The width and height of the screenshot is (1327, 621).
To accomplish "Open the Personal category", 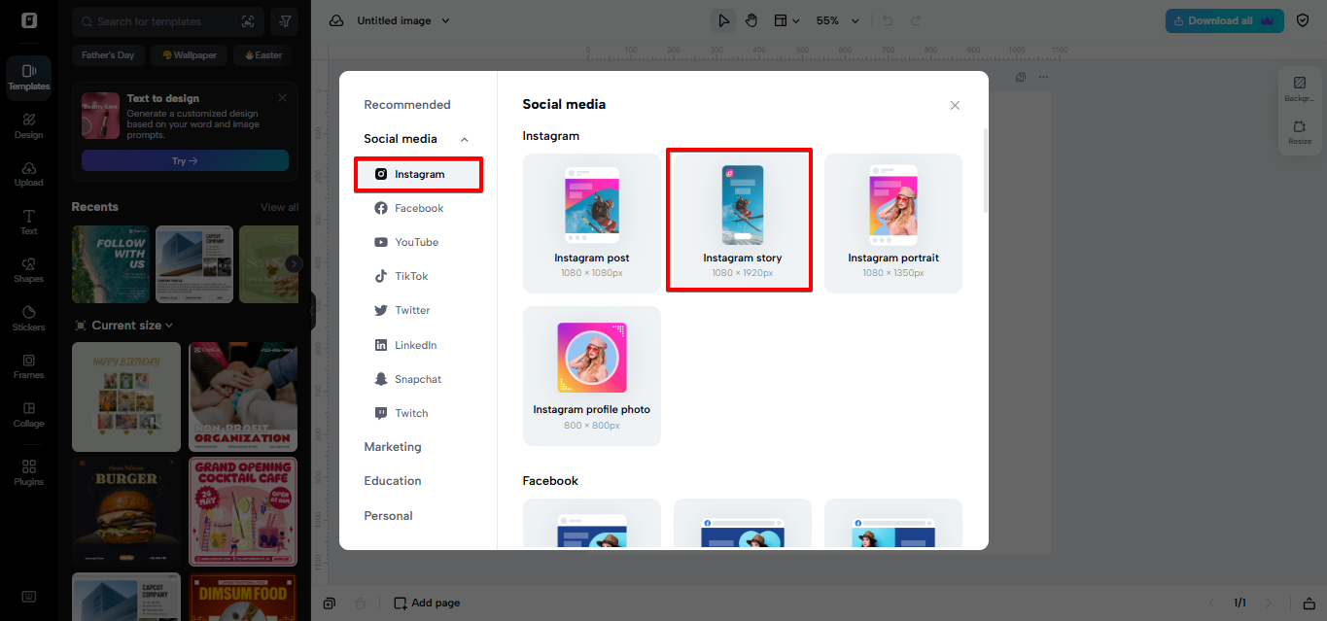I will click(x=388, y=516).
